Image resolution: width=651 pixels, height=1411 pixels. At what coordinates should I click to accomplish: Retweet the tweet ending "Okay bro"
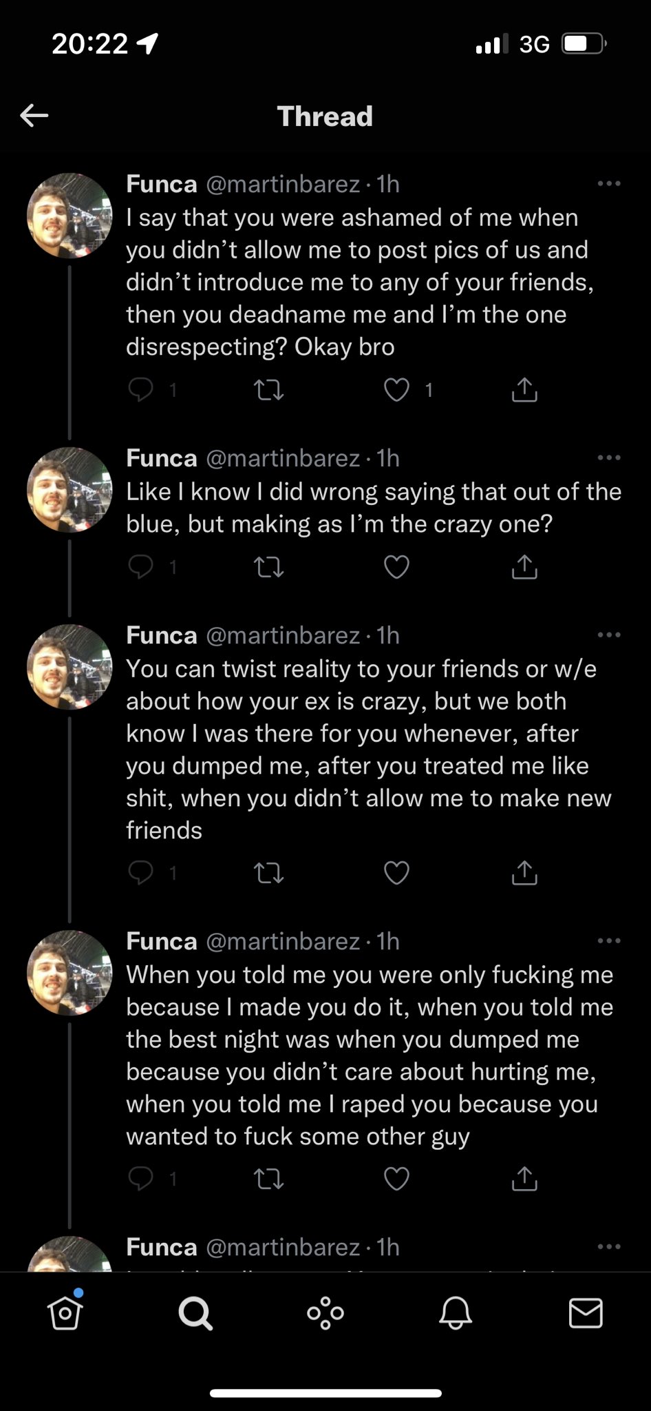[268, 390]
